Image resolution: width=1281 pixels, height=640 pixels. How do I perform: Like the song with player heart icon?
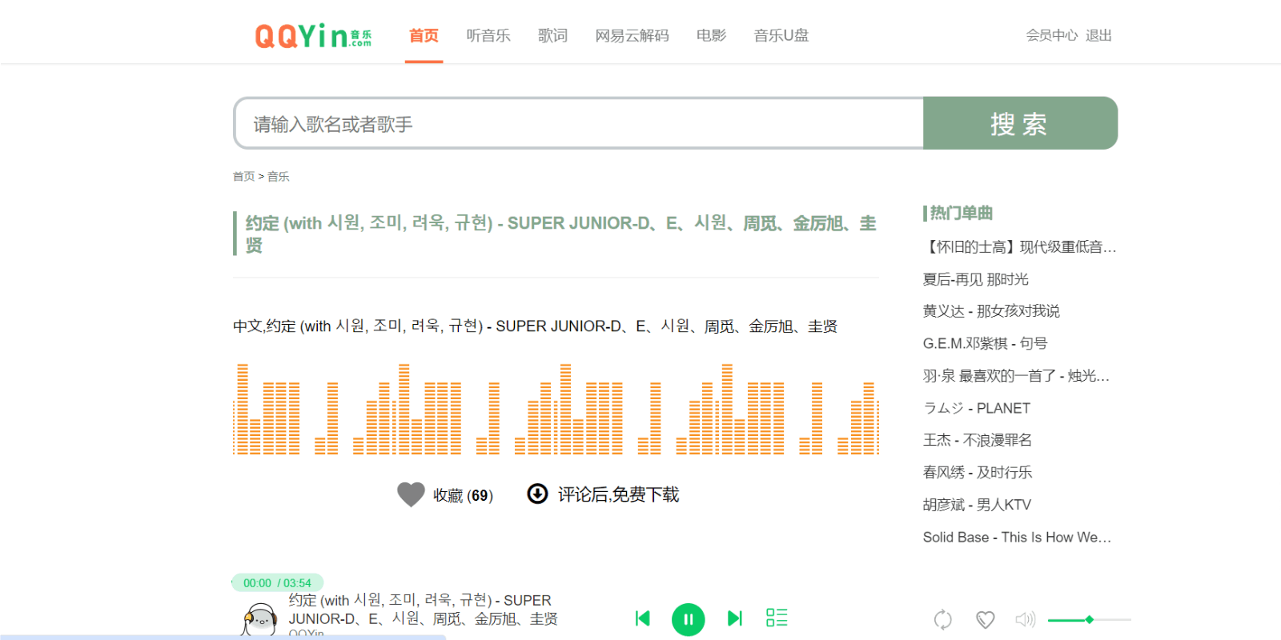(x=985, y=619)
